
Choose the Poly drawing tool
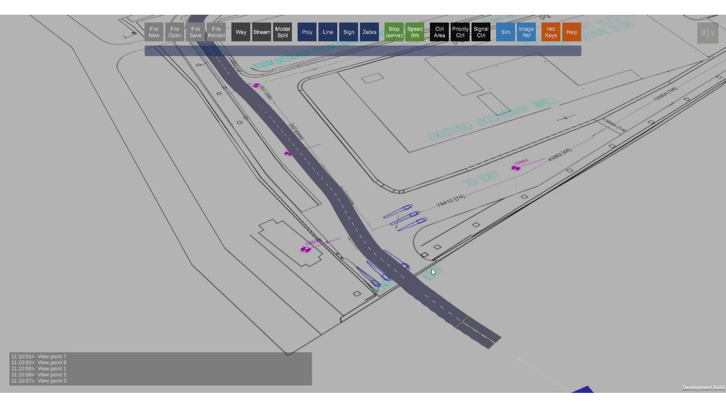point(307,32)
